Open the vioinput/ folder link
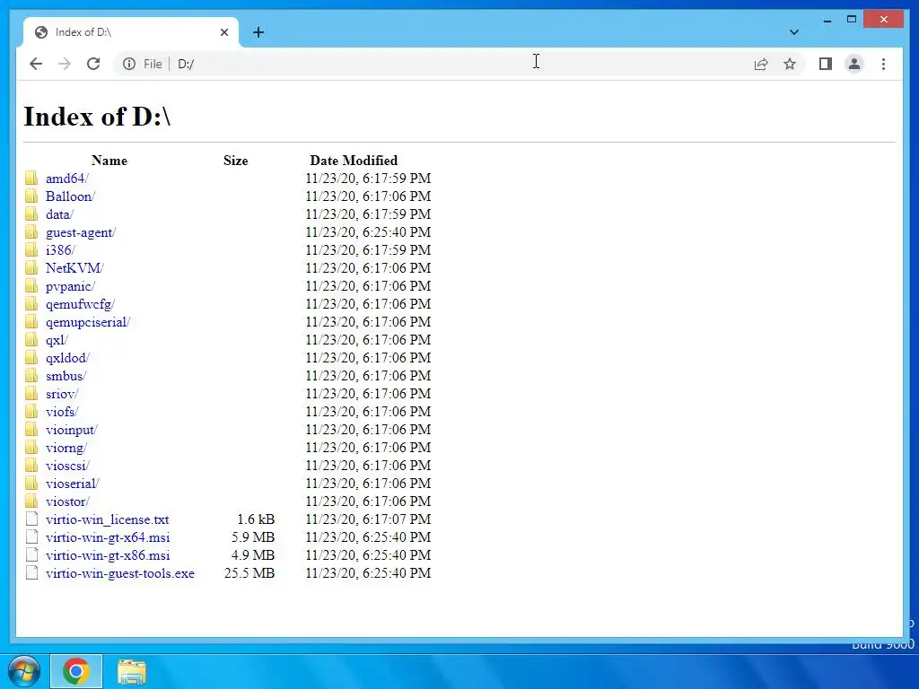 click(72, 430)
